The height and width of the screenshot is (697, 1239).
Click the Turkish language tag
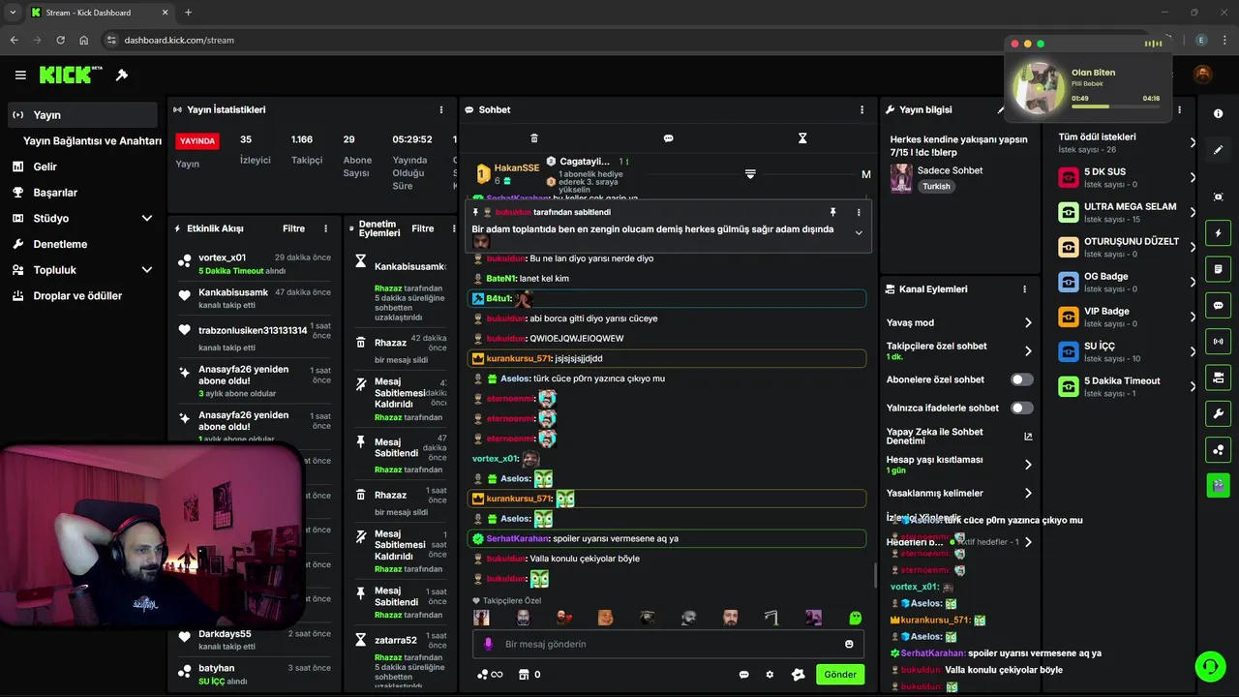coord(936,186)
